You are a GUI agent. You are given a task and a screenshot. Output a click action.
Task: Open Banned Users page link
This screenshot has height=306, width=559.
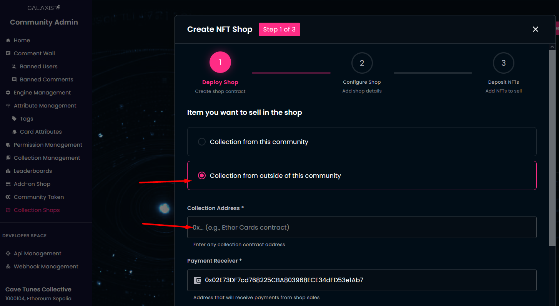(38, 66)
